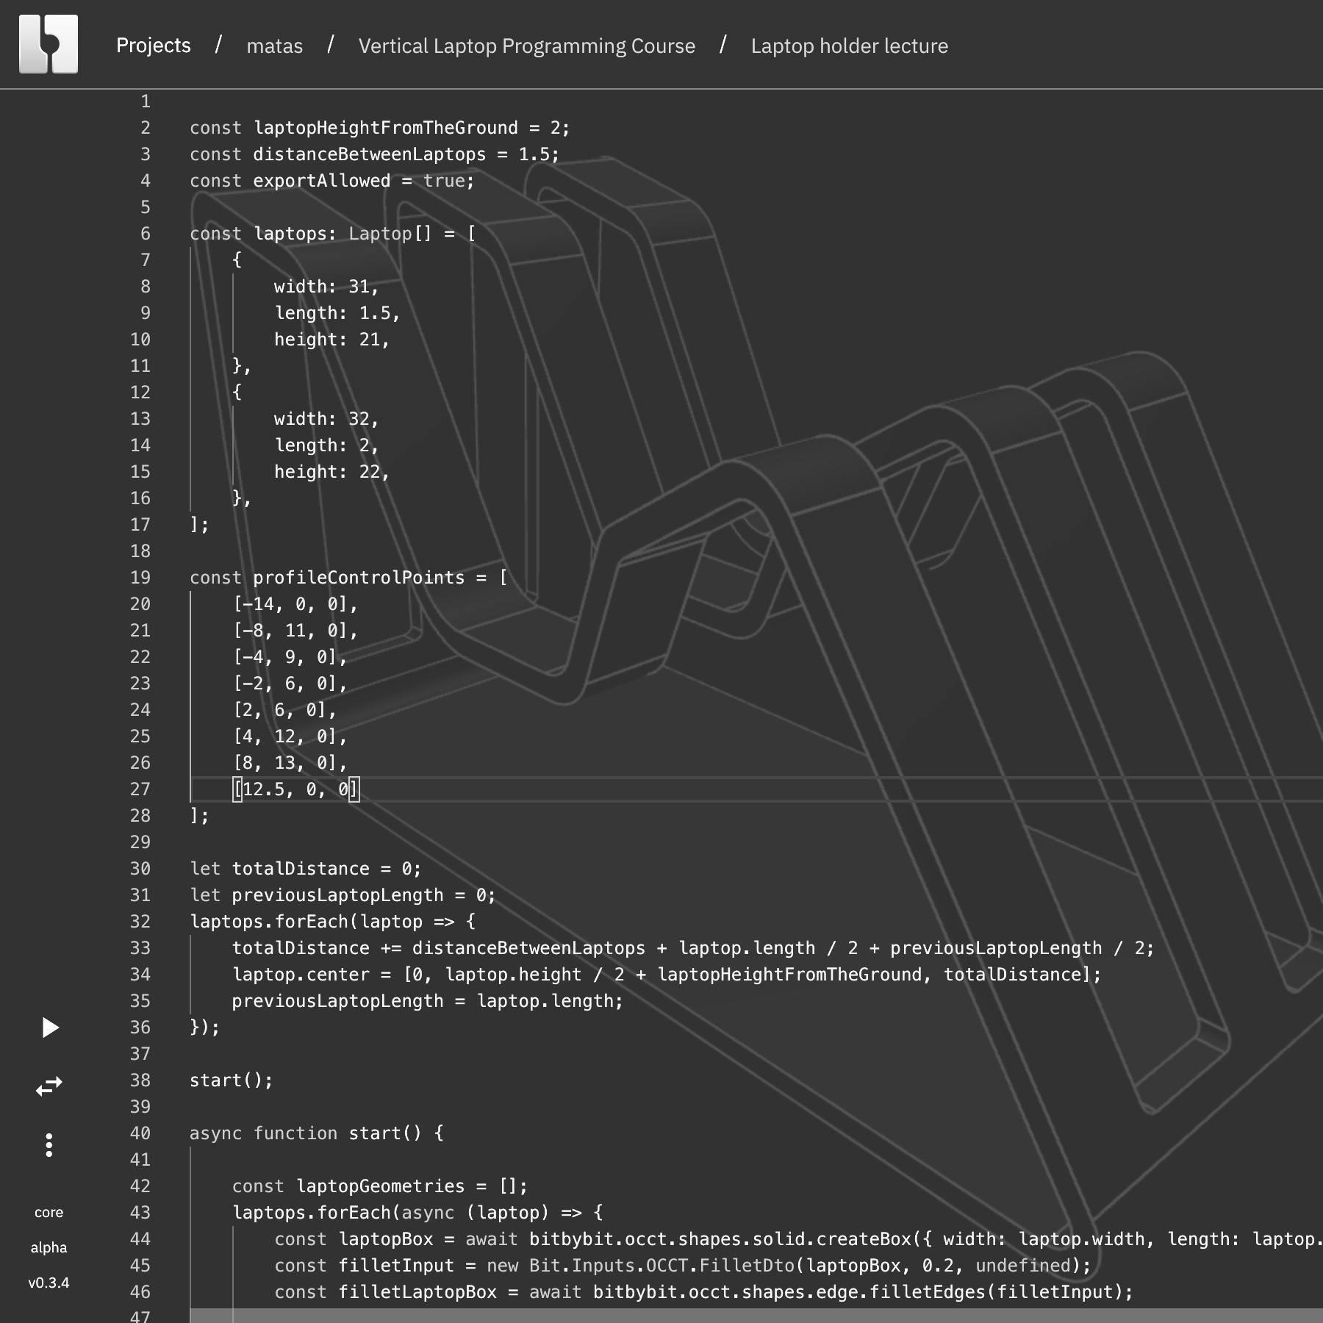This screenshot has width=1323, height=1323.
Task: Click line number 6 in the gutter
Action: point(146,234)
